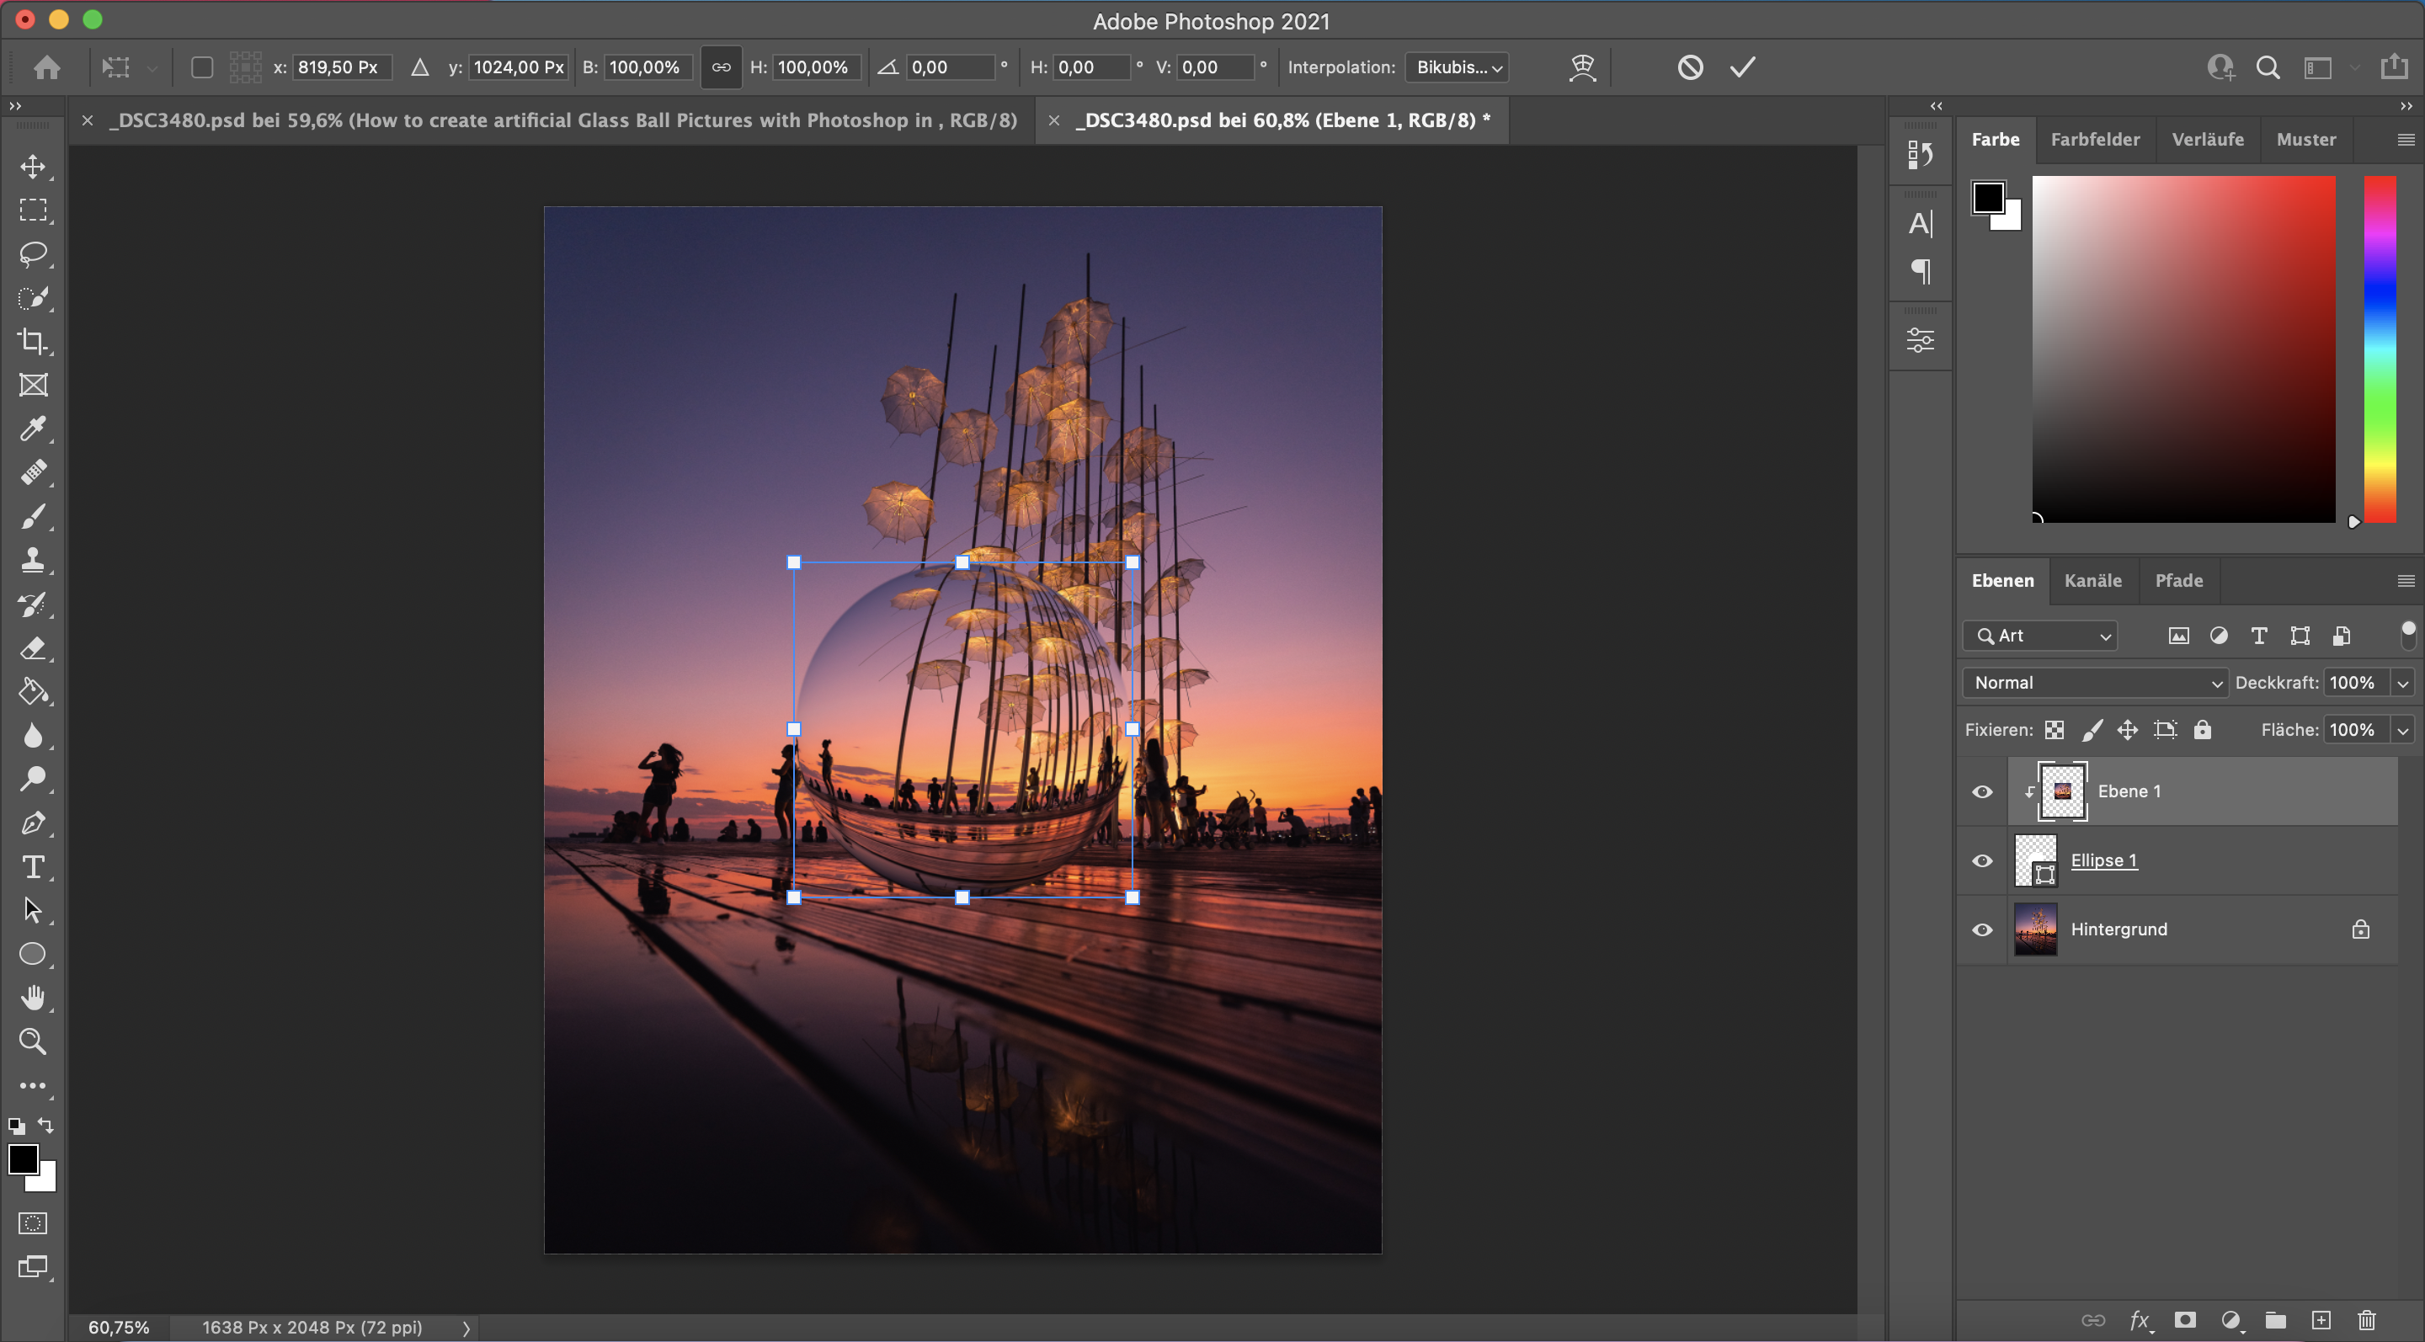The image size is (2425, 1342).
Task: Select the Dodge tool
Action: (x=33, y=780)
